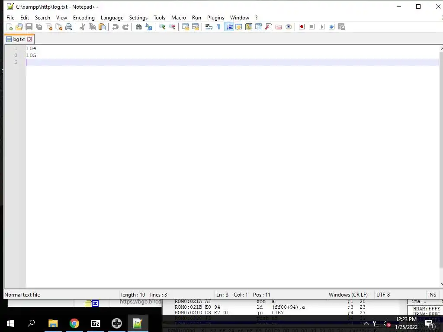Create a new document with toolbar New icon

(10, 27)
